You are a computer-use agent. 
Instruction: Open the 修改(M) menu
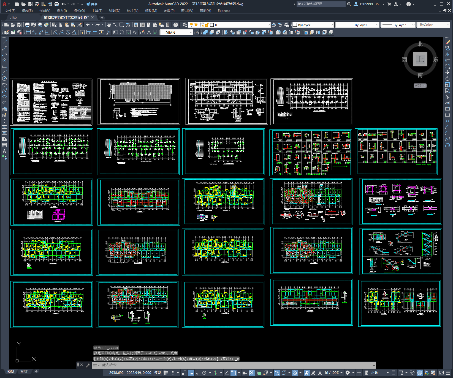point(151,11)
